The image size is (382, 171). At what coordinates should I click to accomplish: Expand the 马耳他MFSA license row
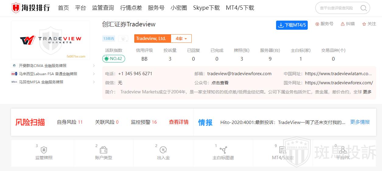[94, 82]
